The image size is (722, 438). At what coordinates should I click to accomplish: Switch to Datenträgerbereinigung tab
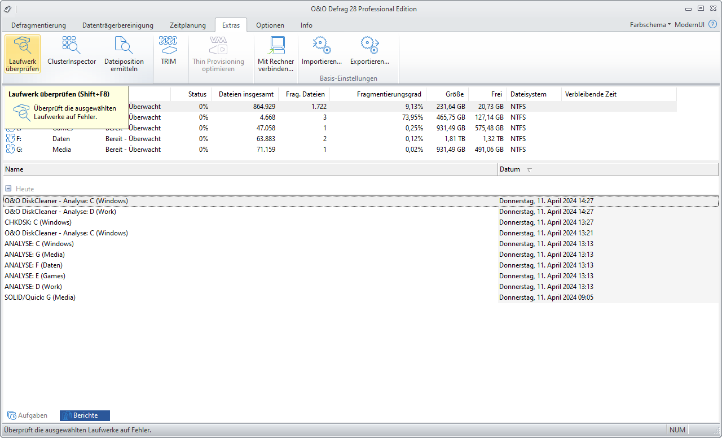coord(118,25)
